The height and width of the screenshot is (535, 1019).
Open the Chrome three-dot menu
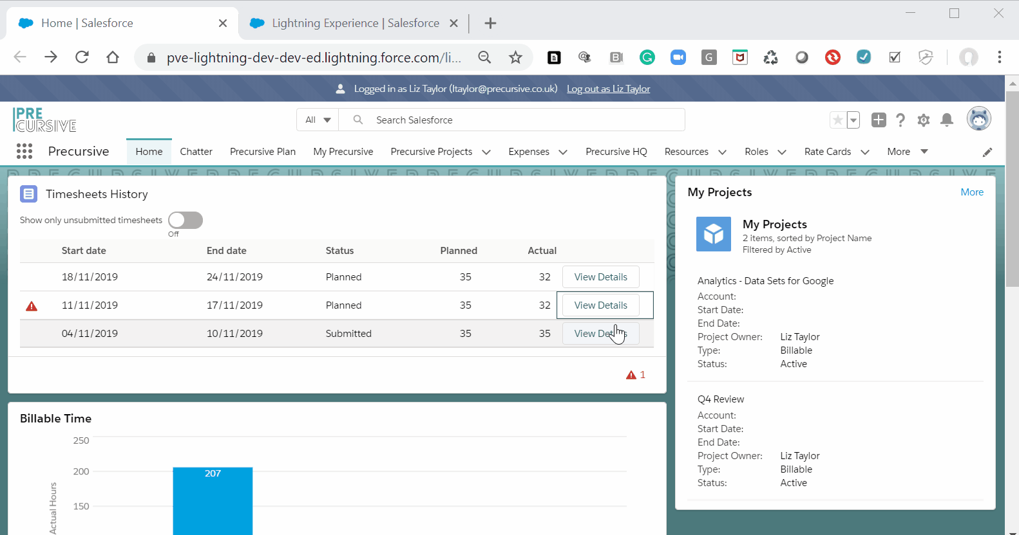click(1000, 57)
